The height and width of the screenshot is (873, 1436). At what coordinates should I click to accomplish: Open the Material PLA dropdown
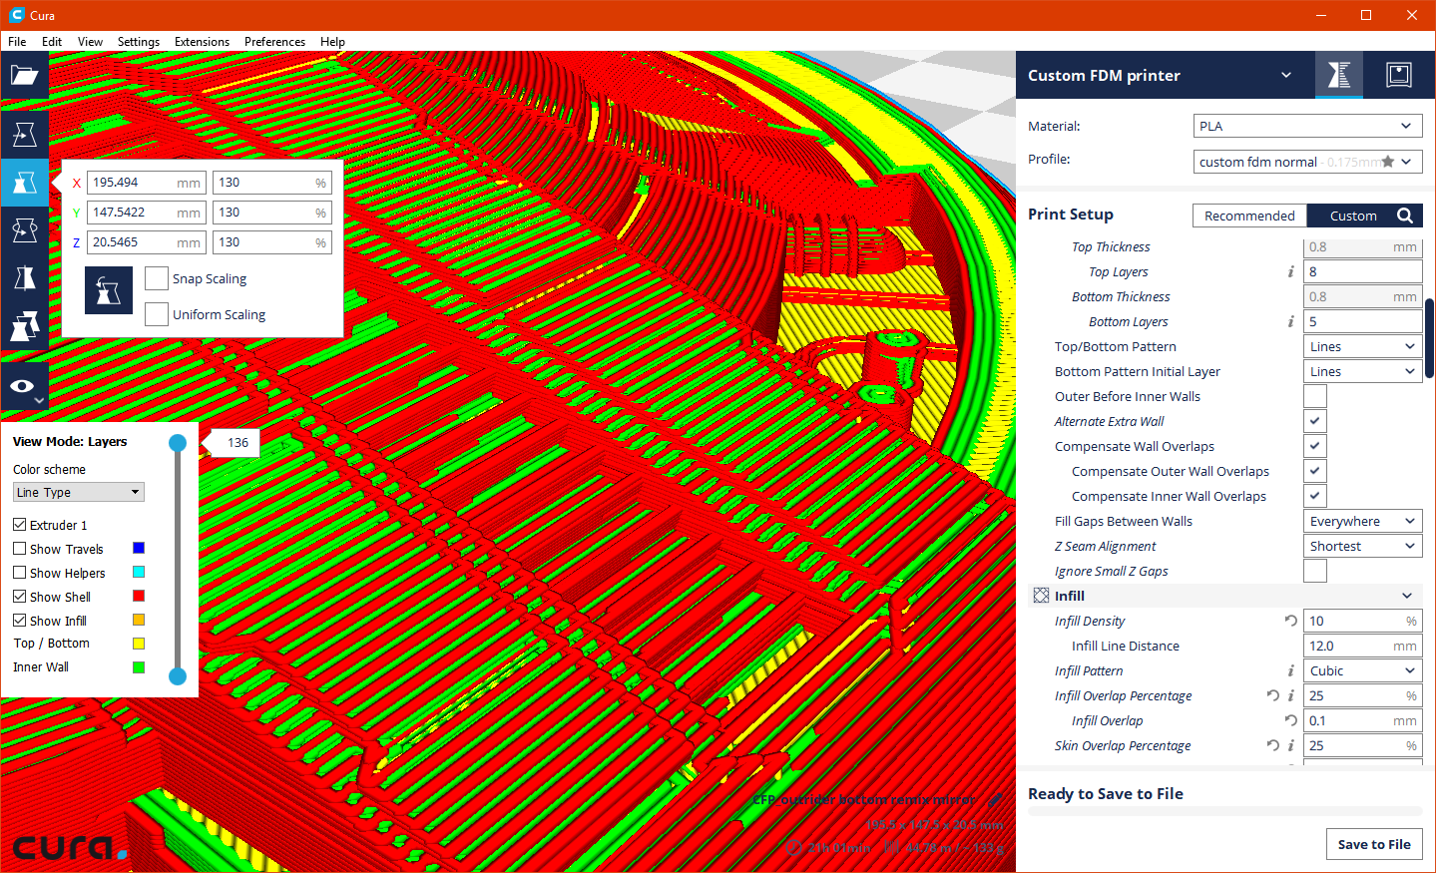click(1307, 126)
